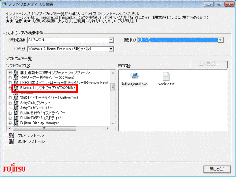Click icon beside メモリーカードドライバー(O2Micro)

(x=16, y=78)
